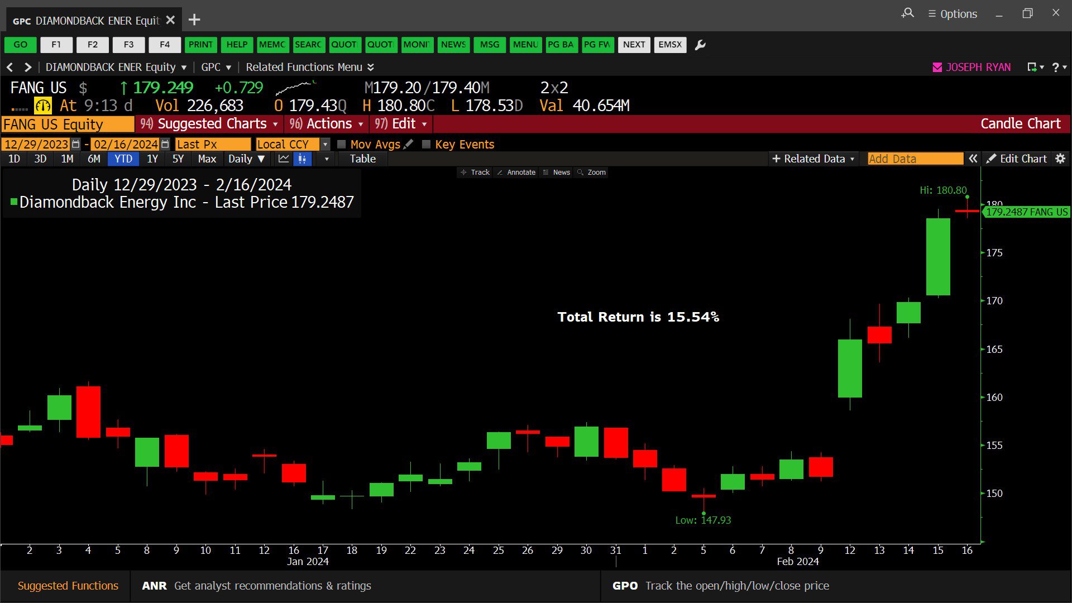
Task: Open GPO open/high/low/close suggested function
Action: tap(836, 586)
